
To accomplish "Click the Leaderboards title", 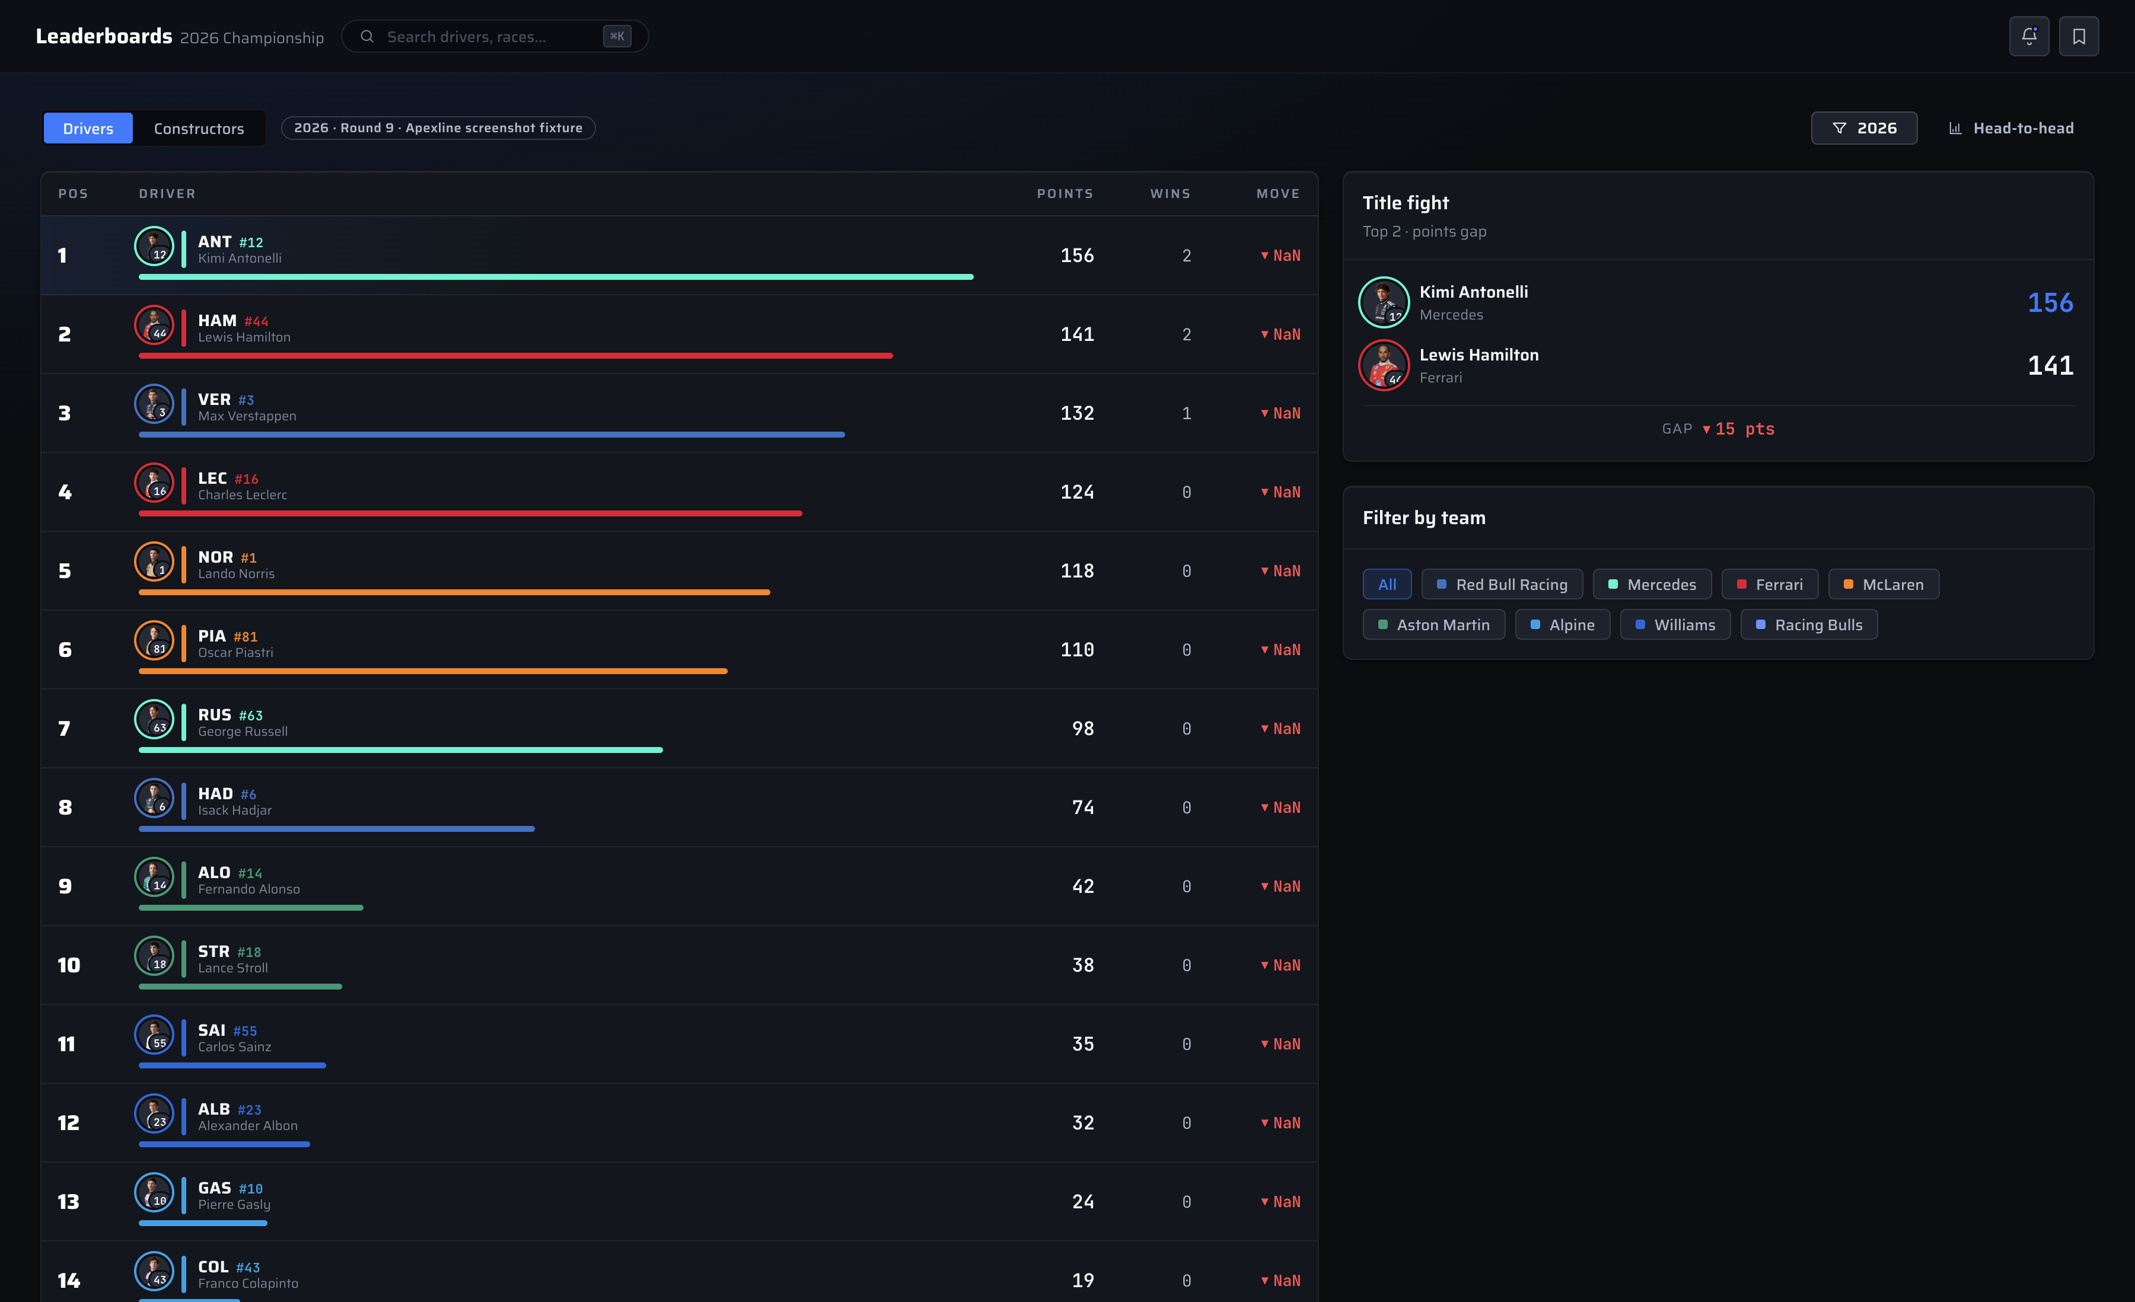I will tap(104, 36).
